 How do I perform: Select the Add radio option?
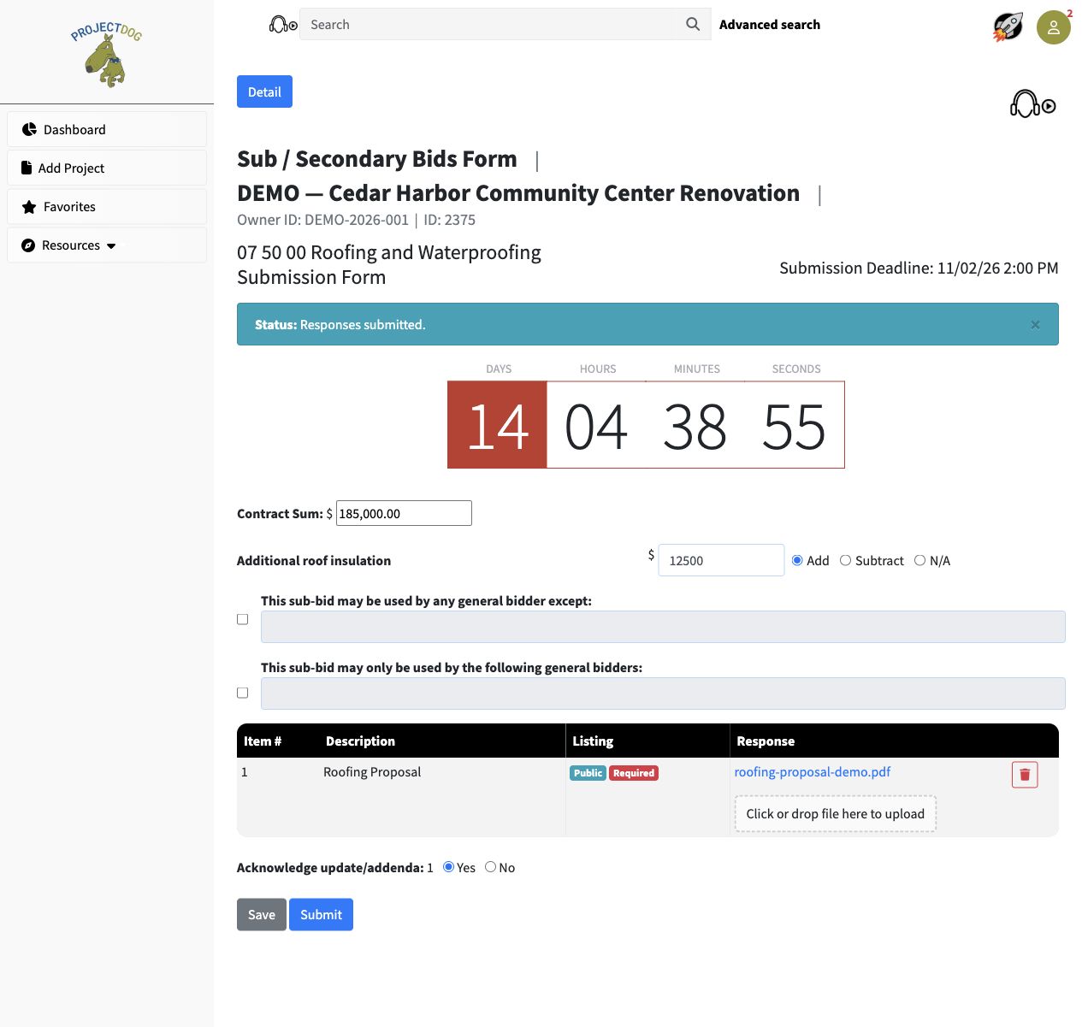[x=797, y=560]
